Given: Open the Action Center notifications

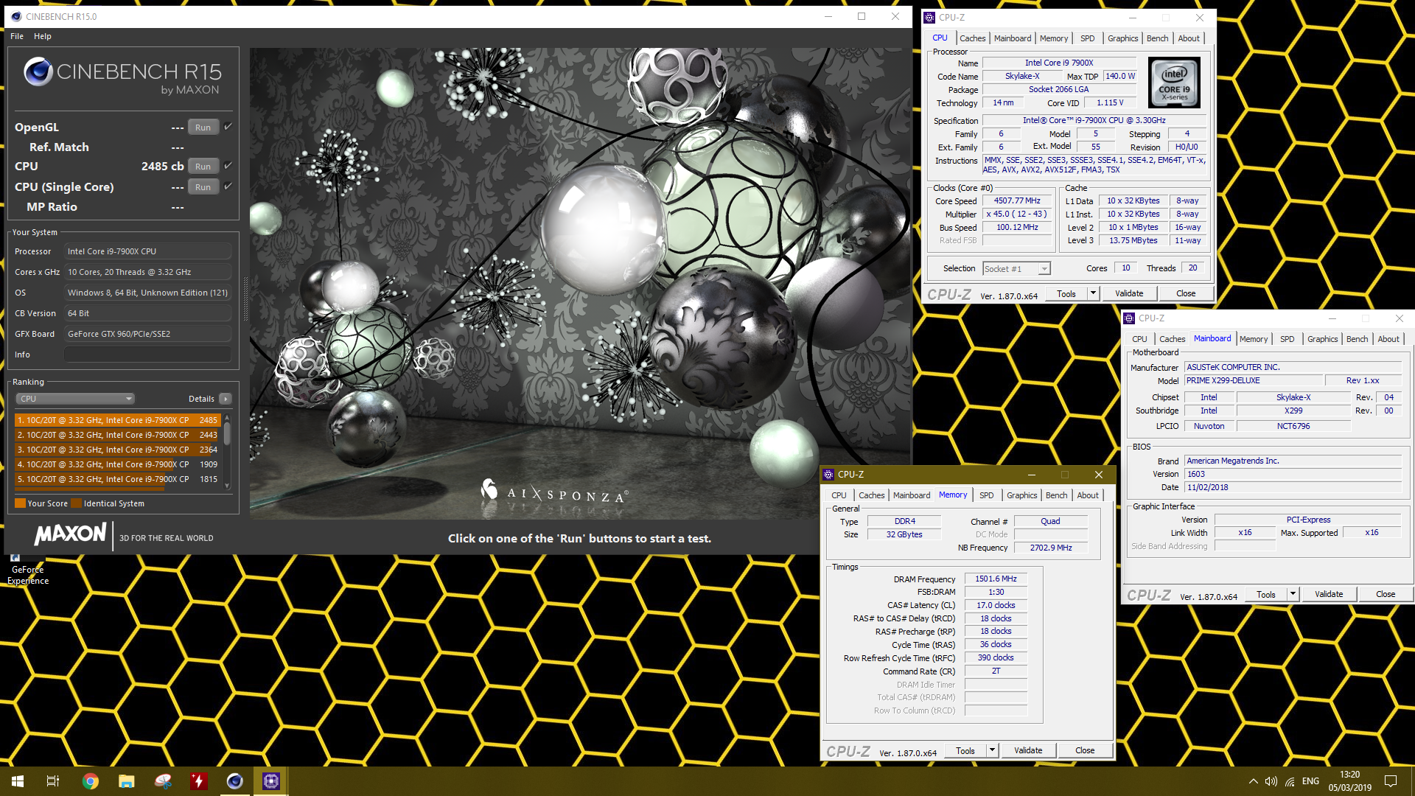Looking at the screenshot, I should pos(1391,781).
